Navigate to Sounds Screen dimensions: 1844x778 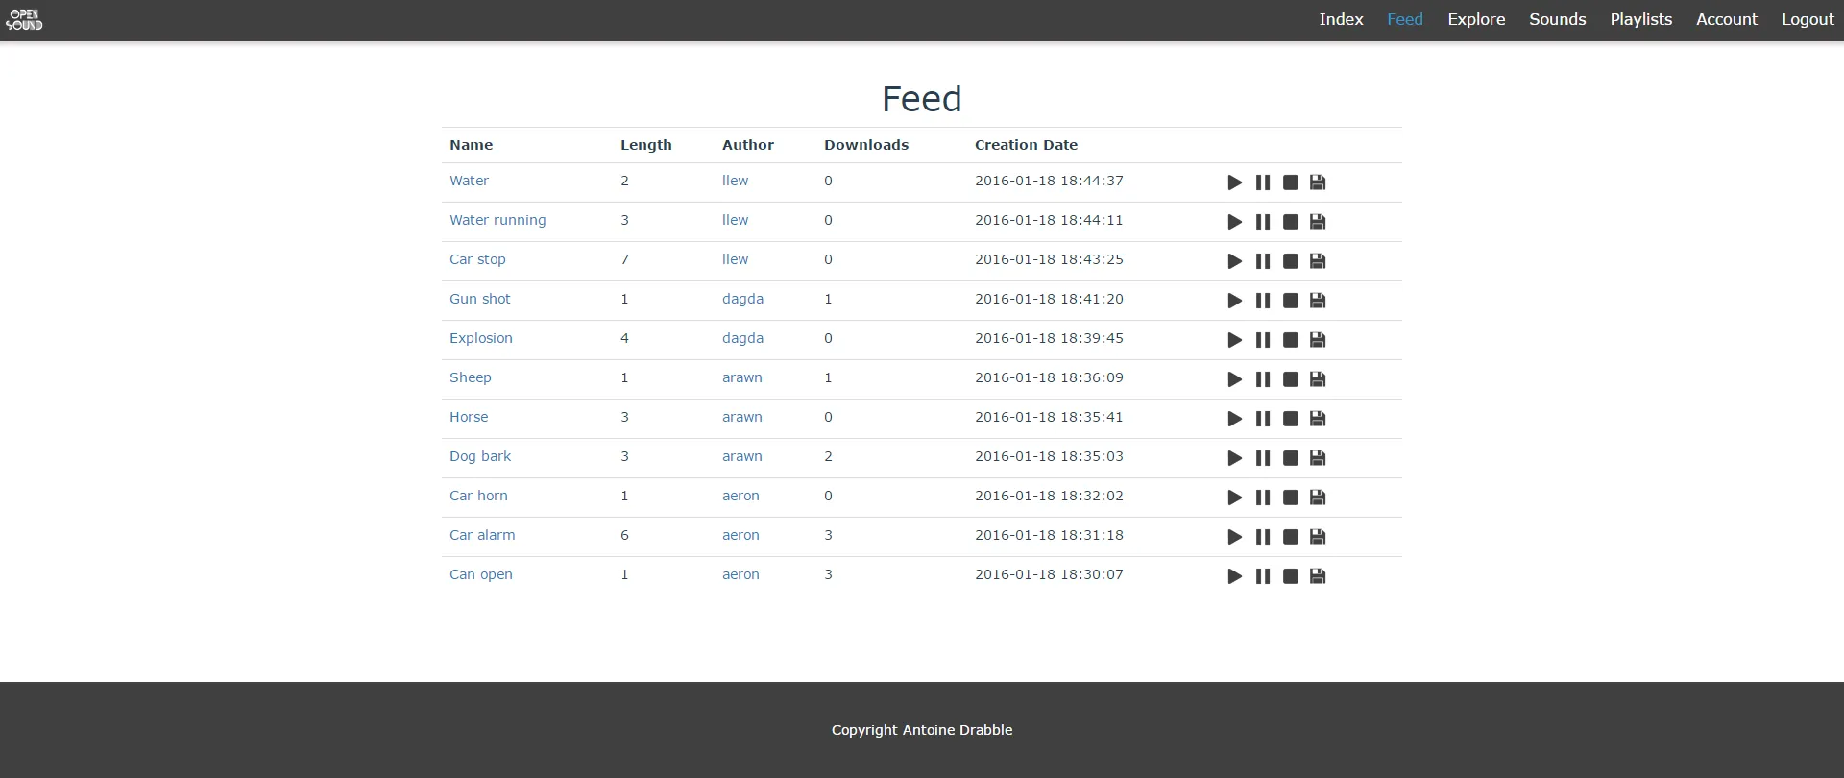click(1557, 19)
